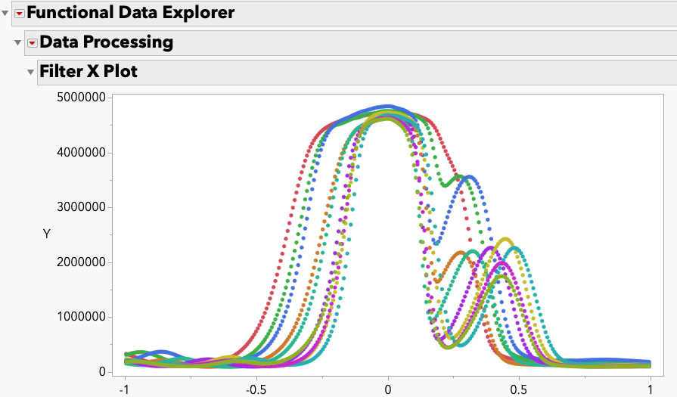Click the Filter X Plot heading
This screenshot has width=677, height=397.
[x=89, y=71]
